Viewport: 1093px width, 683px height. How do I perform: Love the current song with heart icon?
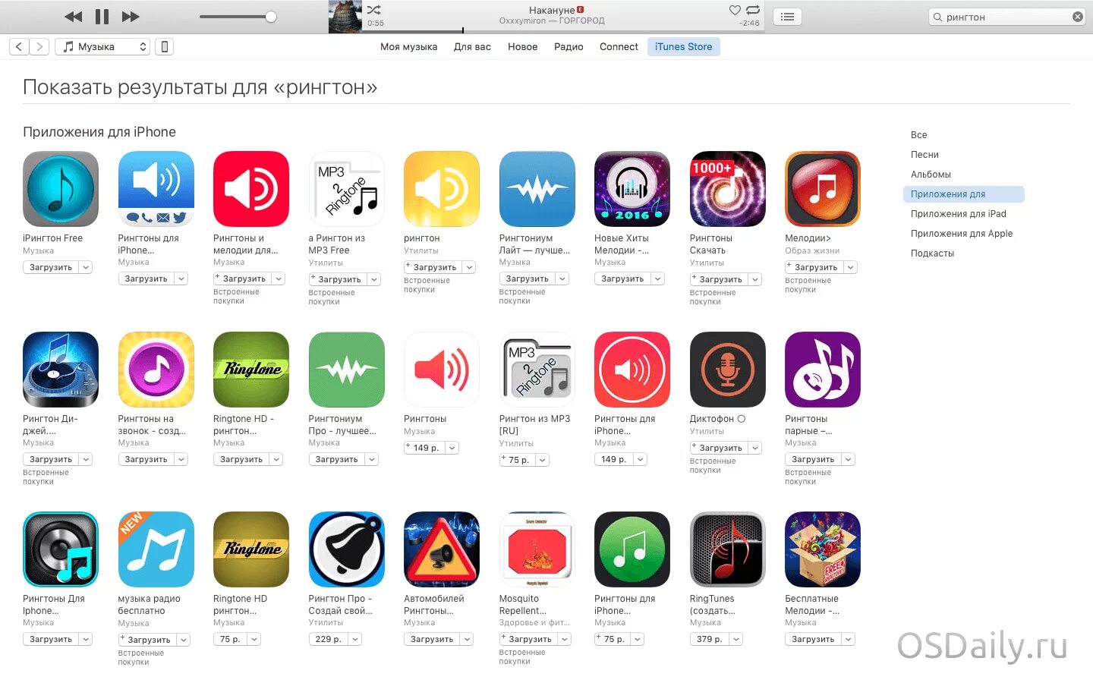point(735,10)
